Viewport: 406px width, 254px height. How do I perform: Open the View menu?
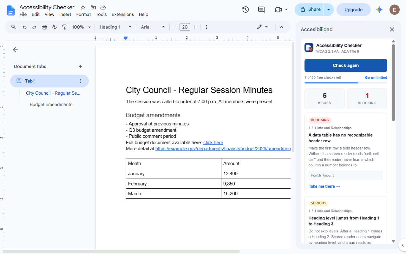pos(49,14)
